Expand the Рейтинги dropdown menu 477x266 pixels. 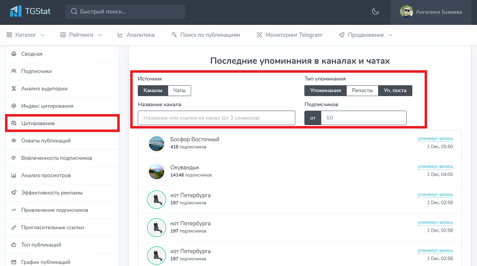click(81, 35)
